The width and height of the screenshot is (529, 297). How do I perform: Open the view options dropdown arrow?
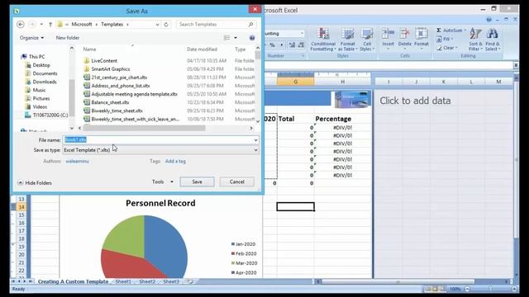[x=236, y=38]
